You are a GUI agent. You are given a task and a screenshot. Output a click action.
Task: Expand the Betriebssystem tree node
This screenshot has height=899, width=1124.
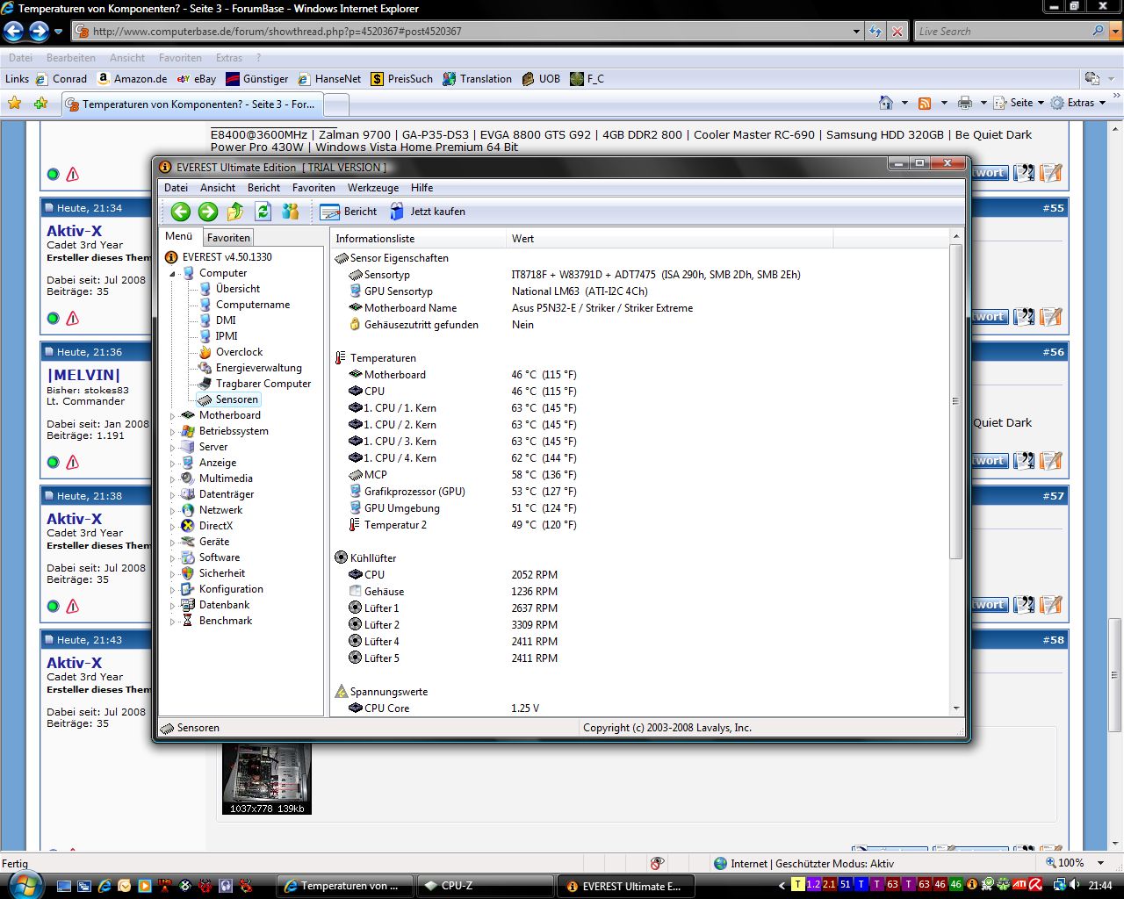tap(173, 431)
